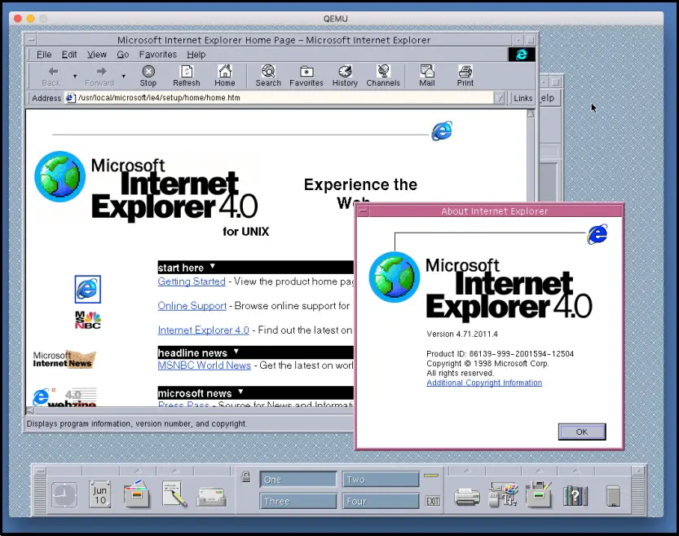Open the Printer icon on the front panel
The height and width of the screenshot is (536, 679).
pos(467,497)
